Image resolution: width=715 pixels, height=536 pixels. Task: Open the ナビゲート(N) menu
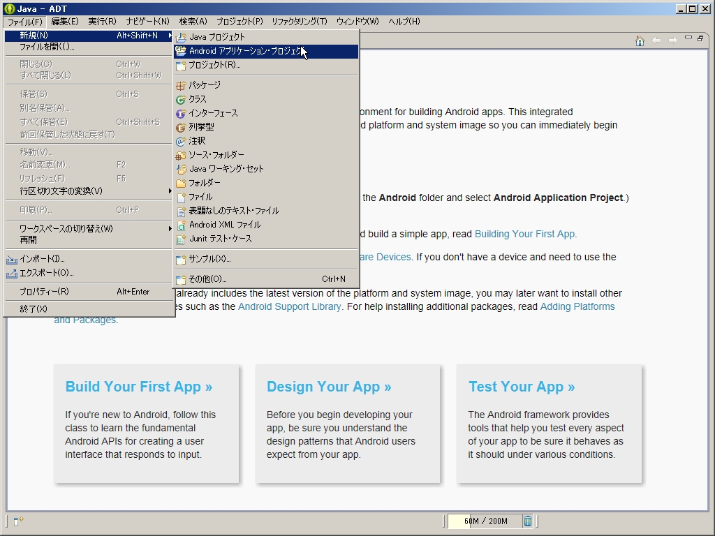(x=148, y=22)
